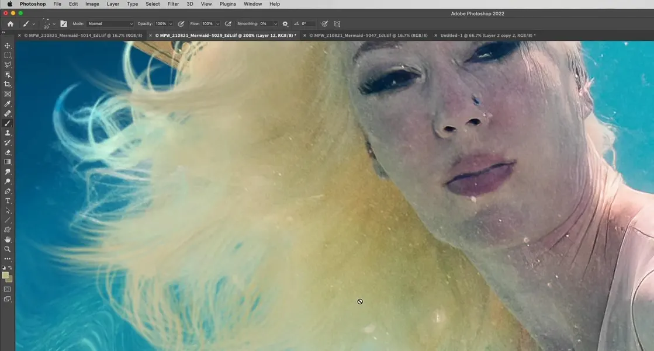Image resolution: width=654 pixels, height=351 pixels.
Task: Toggle pressure for Opacity
Action: [x=181, y=24]
